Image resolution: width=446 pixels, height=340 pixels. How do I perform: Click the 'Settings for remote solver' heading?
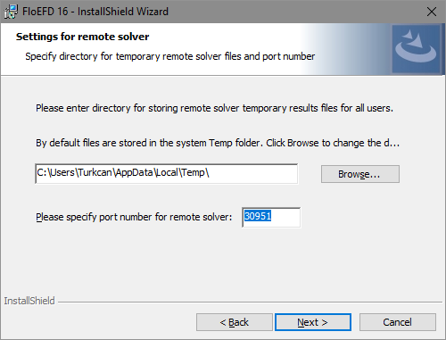(82, 37)
